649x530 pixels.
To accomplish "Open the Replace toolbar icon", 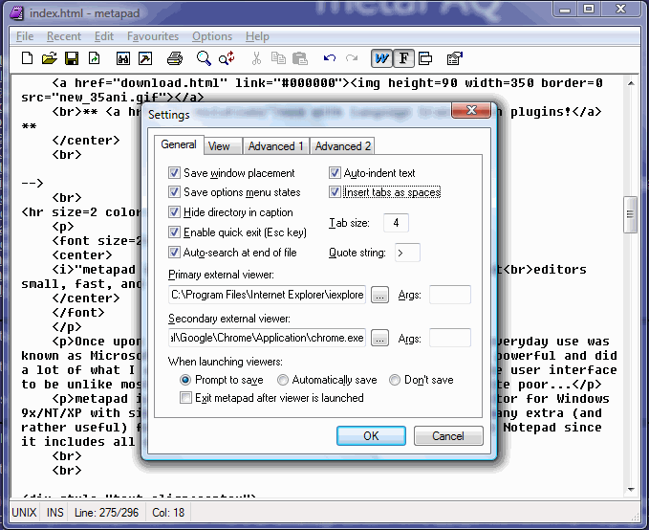I will click(227, 58).
